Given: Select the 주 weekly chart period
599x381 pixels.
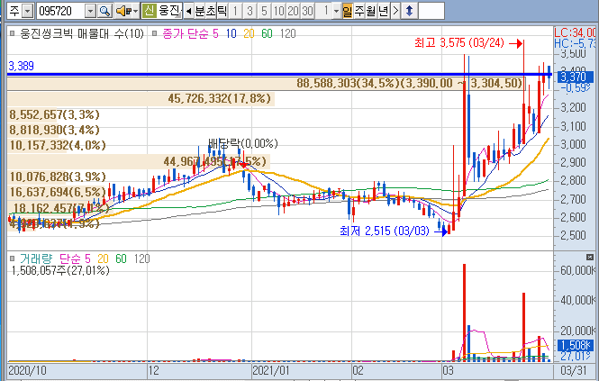Looking at the screenshot, I should [x=358, y=11].
